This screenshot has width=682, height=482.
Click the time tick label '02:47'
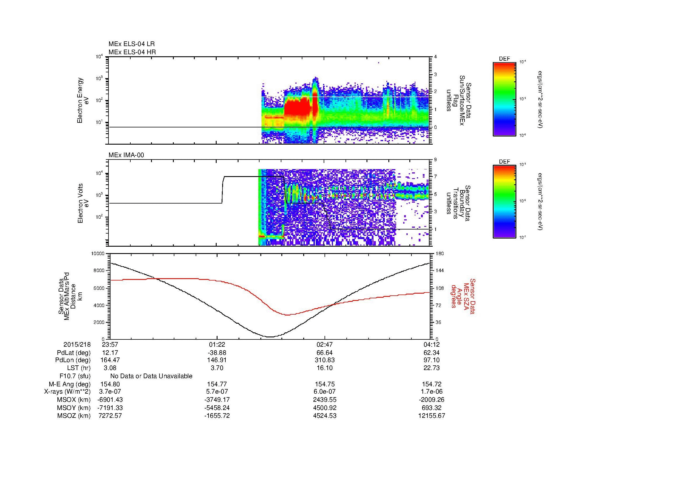coord(325,344)
